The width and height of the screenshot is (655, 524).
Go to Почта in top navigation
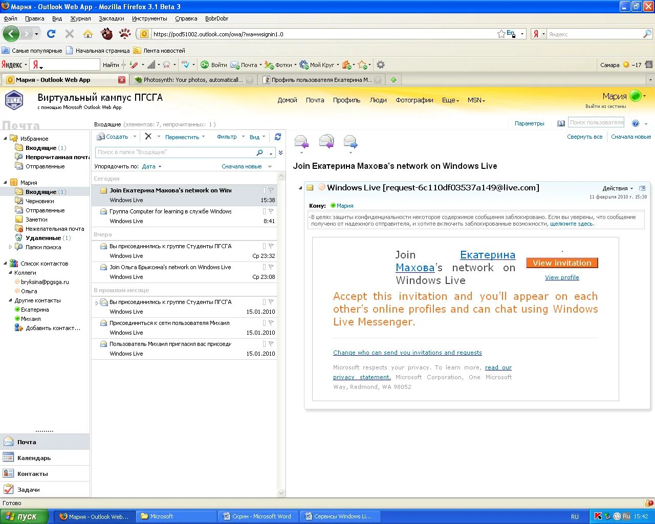tap(315, 100)
